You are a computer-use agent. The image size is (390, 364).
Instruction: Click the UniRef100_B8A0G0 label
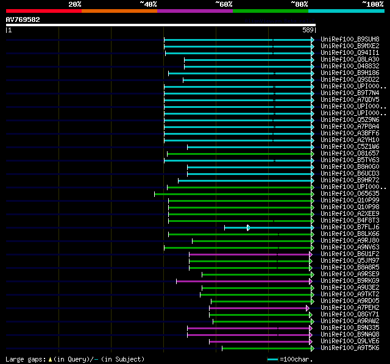tap(350, 167)
